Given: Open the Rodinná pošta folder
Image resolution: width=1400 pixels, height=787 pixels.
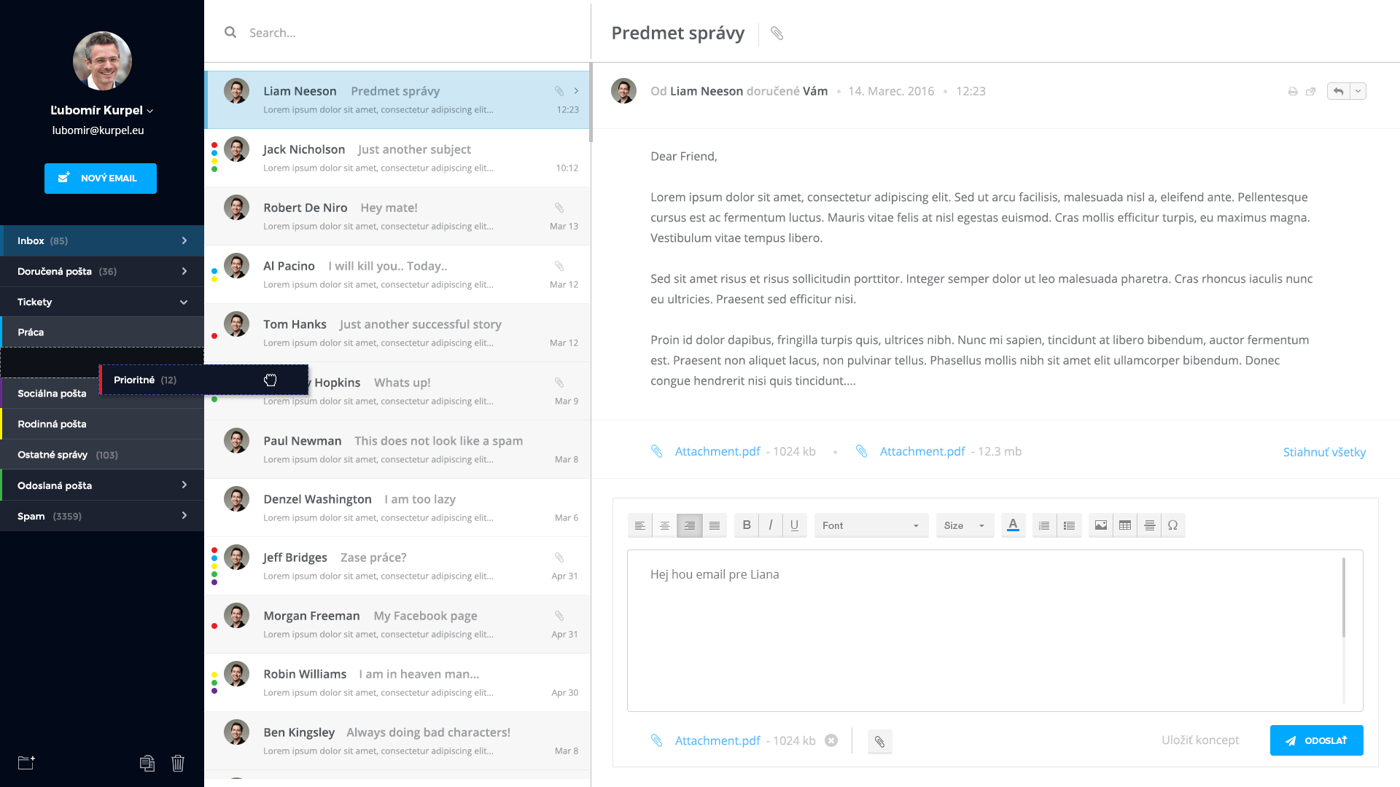Looking at the screenshot, I should coord(102,424).
